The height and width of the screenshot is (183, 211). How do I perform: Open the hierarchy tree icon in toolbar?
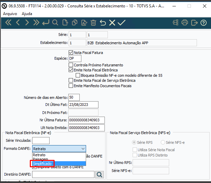pos(175,22)
